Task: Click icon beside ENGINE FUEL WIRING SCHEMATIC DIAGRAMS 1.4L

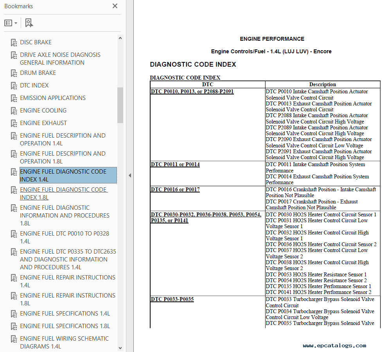Action: tap(14, 339)
